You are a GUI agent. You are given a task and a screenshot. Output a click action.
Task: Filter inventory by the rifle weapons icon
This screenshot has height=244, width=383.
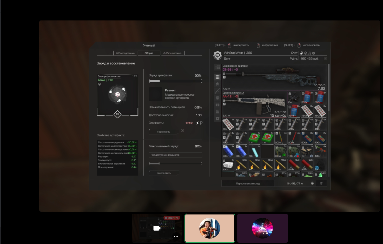click(217, 91)
